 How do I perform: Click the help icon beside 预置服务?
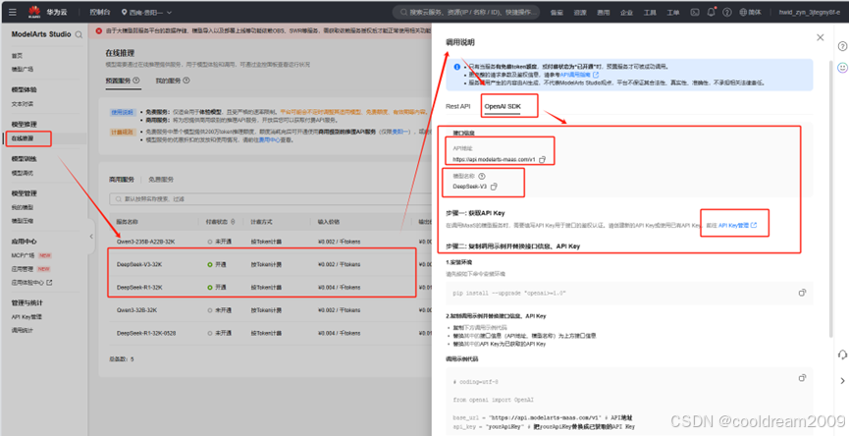(x=136, y=81)
